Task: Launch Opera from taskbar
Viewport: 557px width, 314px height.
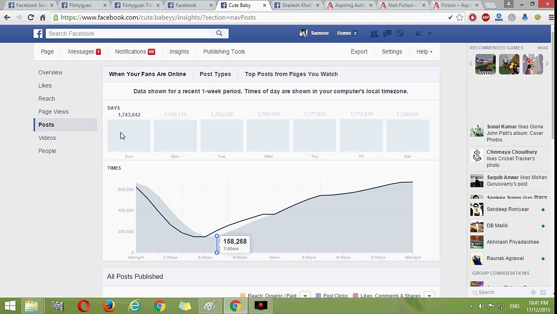Action: [x=84, y=306]
